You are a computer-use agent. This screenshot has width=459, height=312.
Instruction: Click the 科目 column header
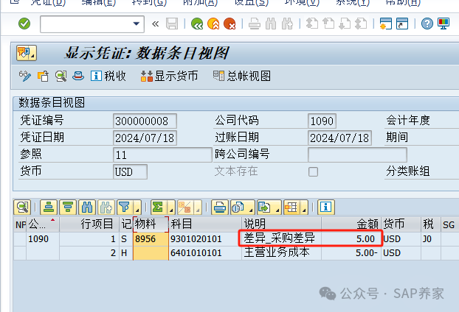[x=205, y=224]
